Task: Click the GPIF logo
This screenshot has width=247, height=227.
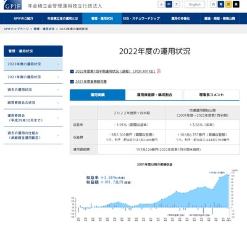Action: [x=12, y=5]
